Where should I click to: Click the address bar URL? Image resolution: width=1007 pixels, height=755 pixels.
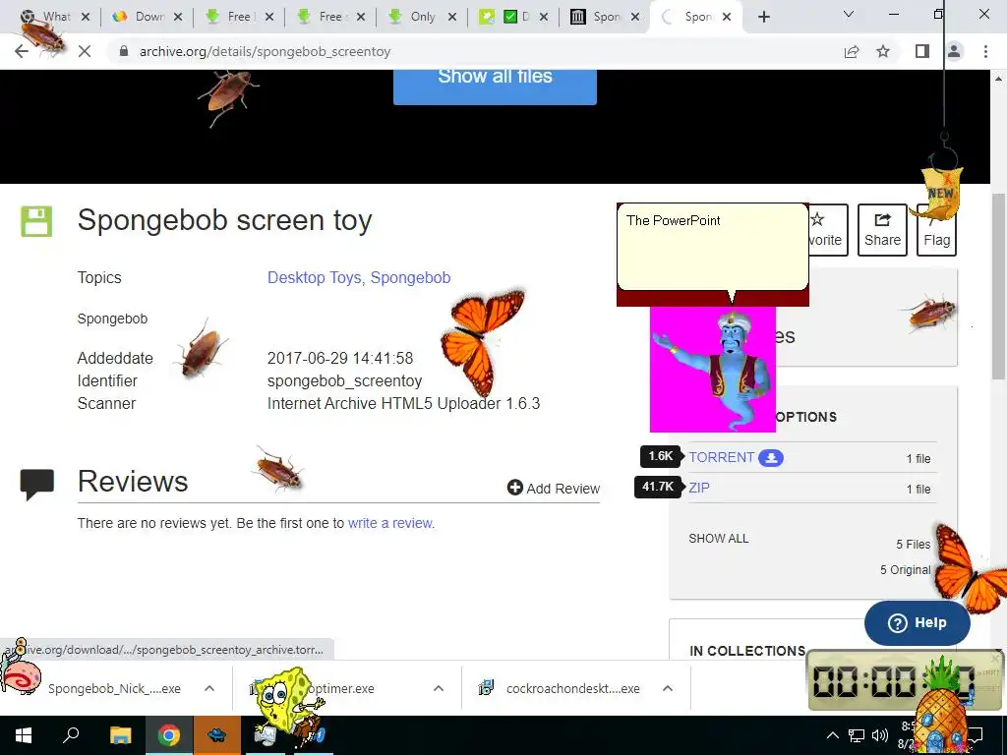pyautogui.click(x=265, y=51)
